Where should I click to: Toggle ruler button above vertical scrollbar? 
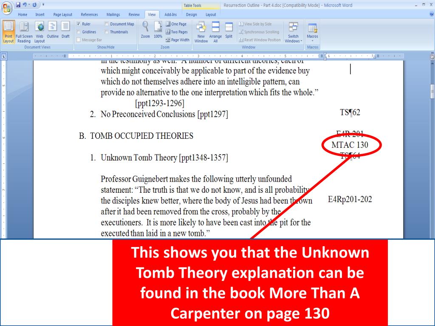click(432, 56)
